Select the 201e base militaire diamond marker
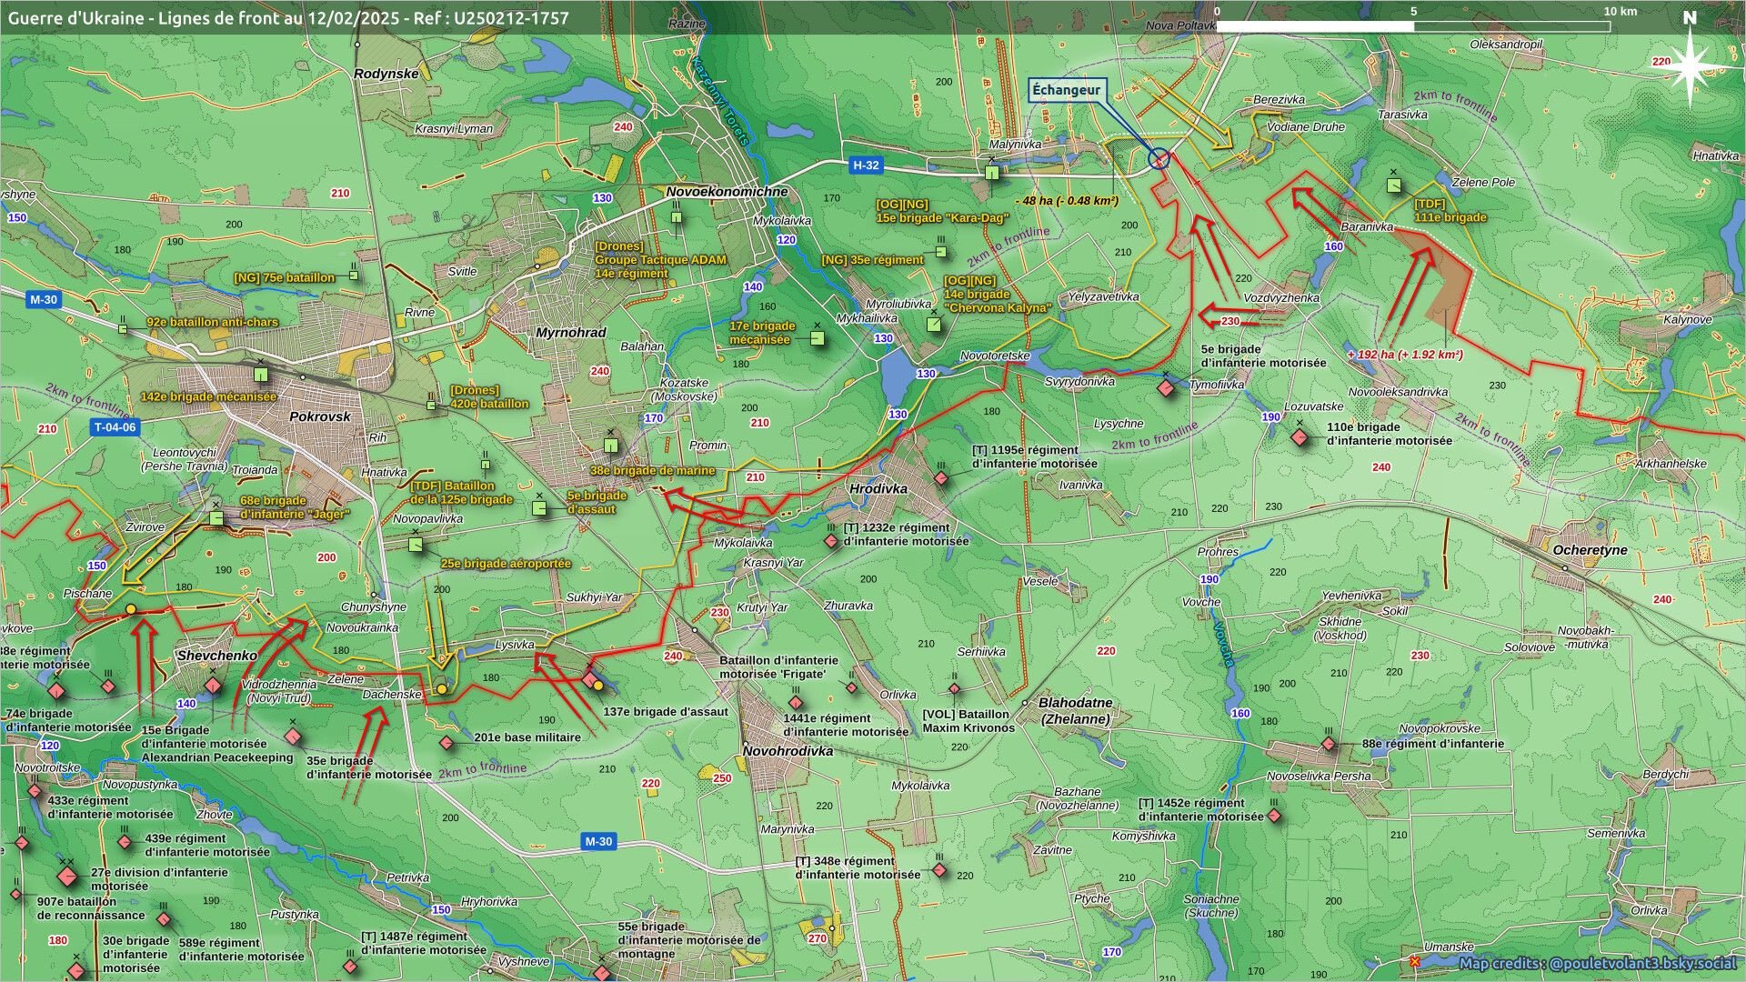The height and width of the screenshot is (982, 1746). tap(446, 743)
